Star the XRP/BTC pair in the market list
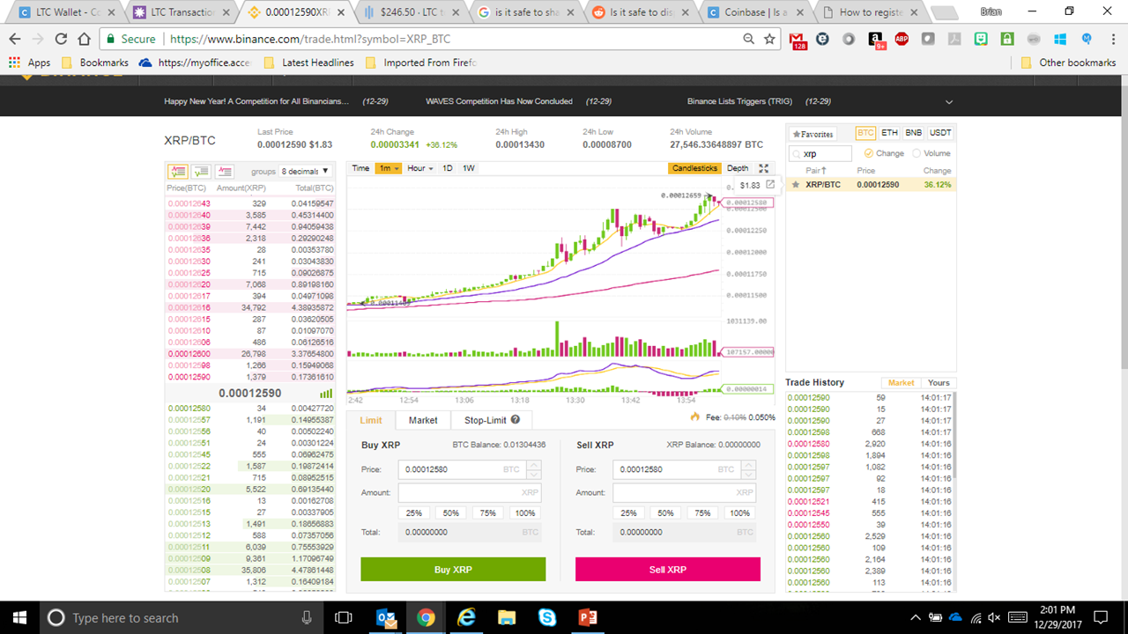Viewport: 1128px width, 634px height. [x=796, y=184]
